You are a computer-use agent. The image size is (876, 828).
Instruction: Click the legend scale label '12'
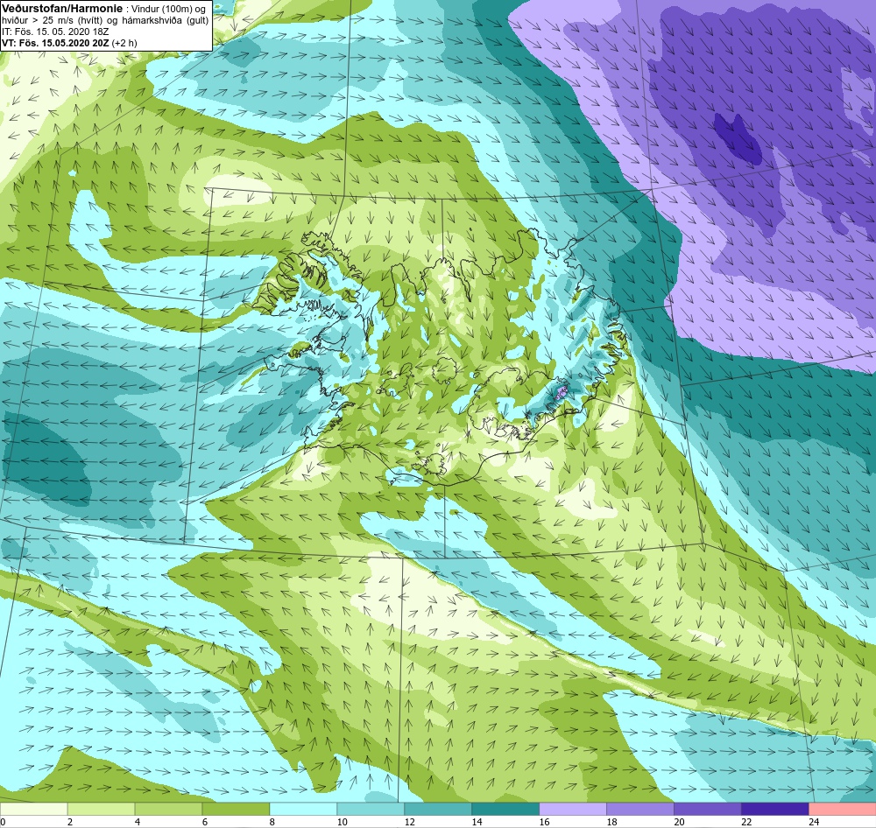point(409,822)
